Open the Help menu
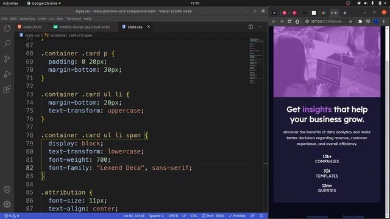 click(88, 19)
